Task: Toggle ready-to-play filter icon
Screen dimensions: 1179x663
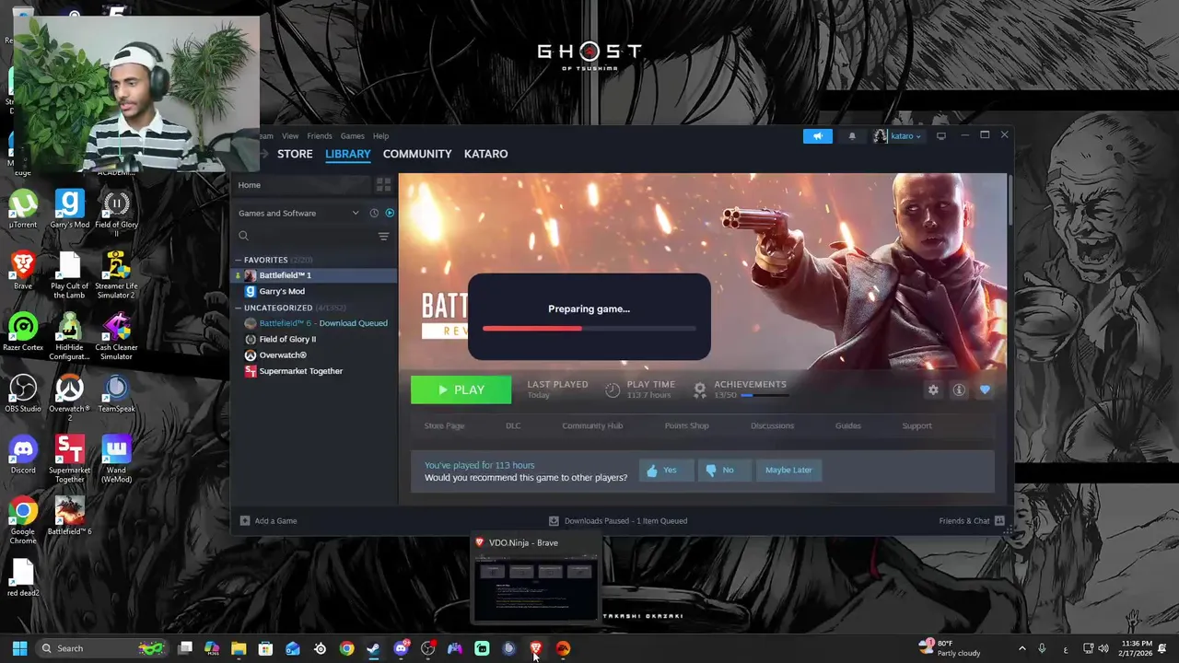Action: click(x=390, y=213)
